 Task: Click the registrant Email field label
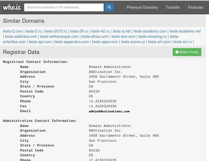25,111
